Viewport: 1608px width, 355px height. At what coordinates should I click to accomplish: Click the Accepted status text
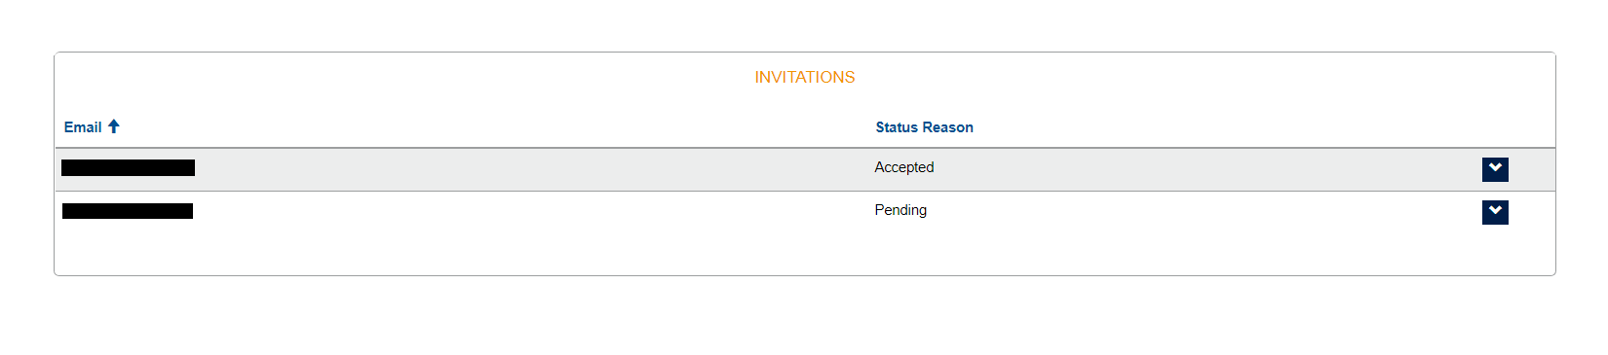(904, 167)
